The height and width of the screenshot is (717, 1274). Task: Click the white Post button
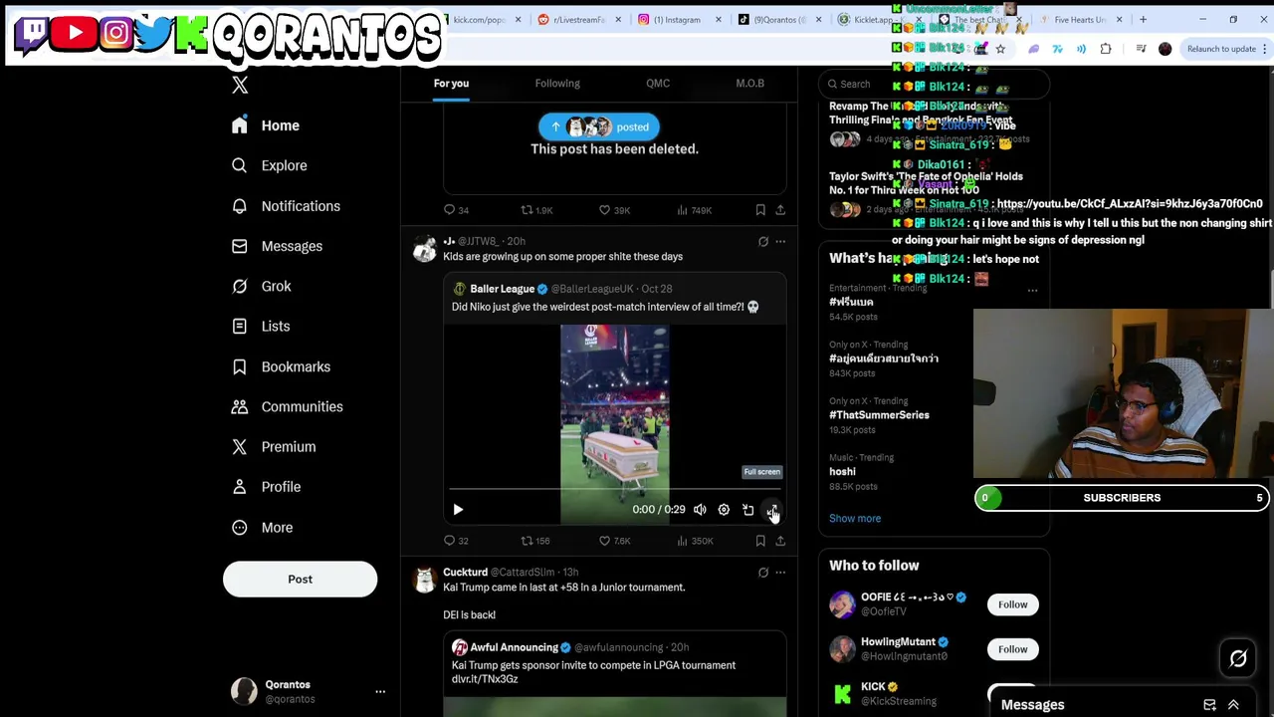(x=300, y=579)
